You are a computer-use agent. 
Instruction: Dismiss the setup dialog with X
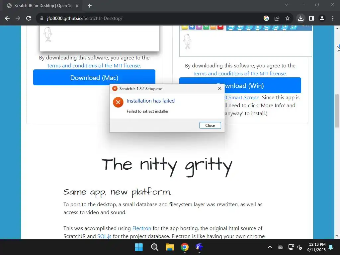click(220, 88)
